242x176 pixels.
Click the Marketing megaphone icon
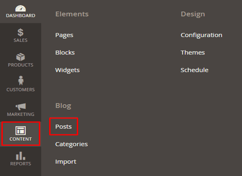click(x=21, y=106)
